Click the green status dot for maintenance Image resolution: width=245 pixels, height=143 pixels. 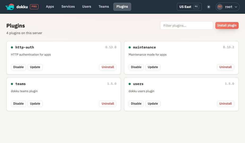tap(130, 47)
